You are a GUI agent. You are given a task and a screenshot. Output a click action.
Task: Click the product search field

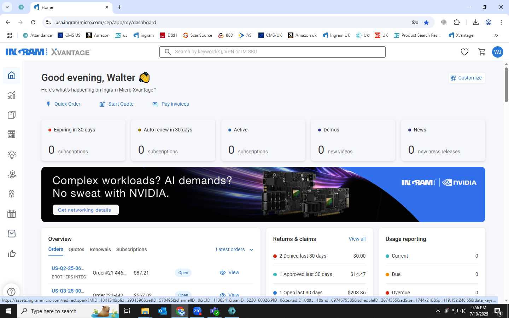(x=273, y=52)
